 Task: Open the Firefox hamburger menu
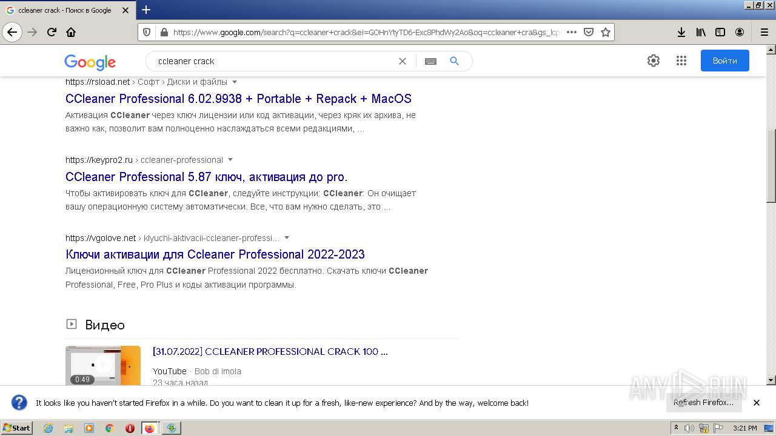pyautogui.click(x=764, y=32)
